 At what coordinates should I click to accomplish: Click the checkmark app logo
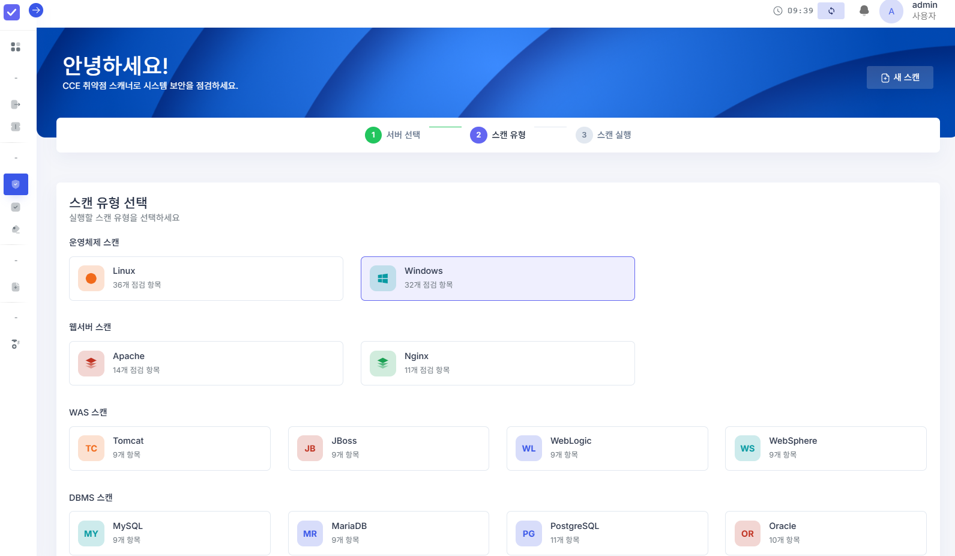click(12, 12)
